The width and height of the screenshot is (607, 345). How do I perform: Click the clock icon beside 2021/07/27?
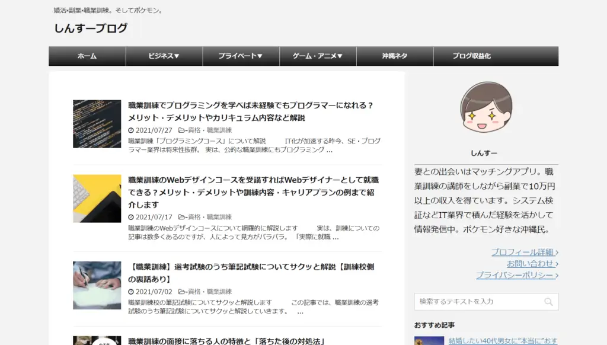click(x=131, y=130)
